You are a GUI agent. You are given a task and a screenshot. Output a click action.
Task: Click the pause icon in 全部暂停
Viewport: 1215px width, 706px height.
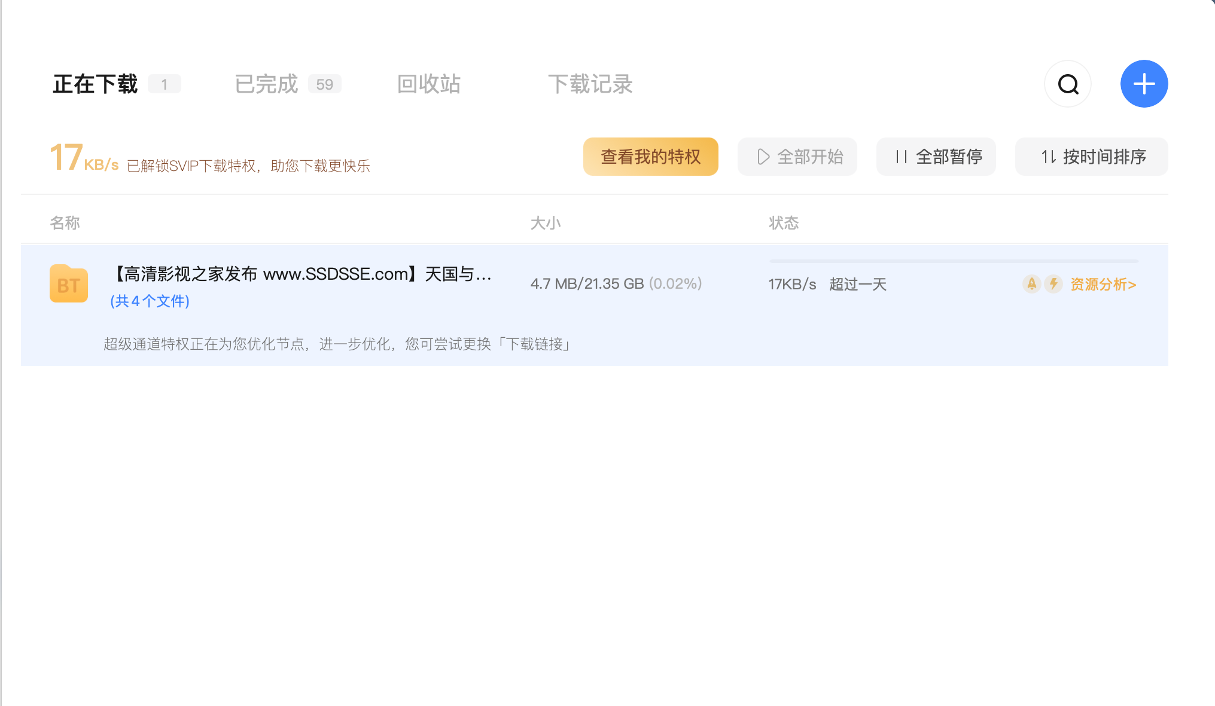tap(902, 157)
